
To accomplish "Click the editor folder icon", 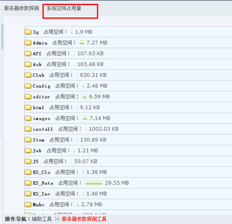I will 28,96.
